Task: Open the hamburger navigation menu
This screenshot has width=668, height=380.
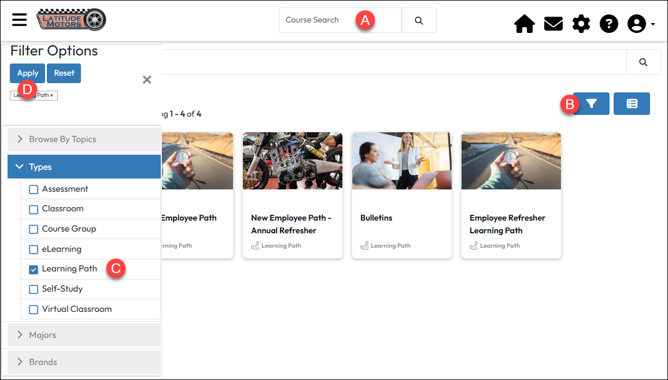Action: pos(20,20)
